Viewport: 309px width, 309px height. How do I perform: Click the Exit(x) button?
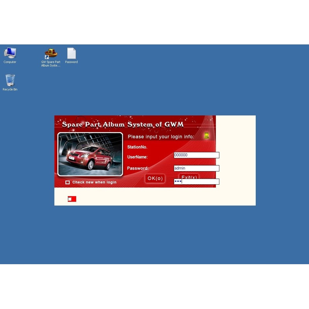(189, 177)
